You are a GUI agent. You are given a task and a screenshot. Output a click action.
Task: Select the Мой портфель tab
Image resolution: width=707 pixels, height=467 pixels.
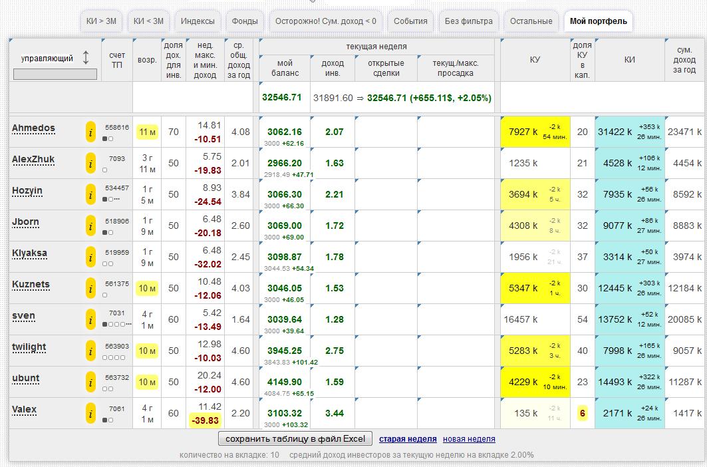599,21
